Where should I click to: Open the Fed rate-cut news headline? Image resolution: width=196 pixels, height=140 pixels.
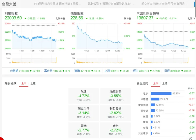[57, 4]
